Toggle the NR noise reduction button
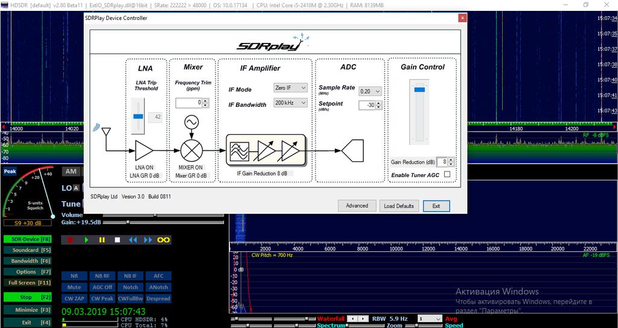 tap(74, 276)
